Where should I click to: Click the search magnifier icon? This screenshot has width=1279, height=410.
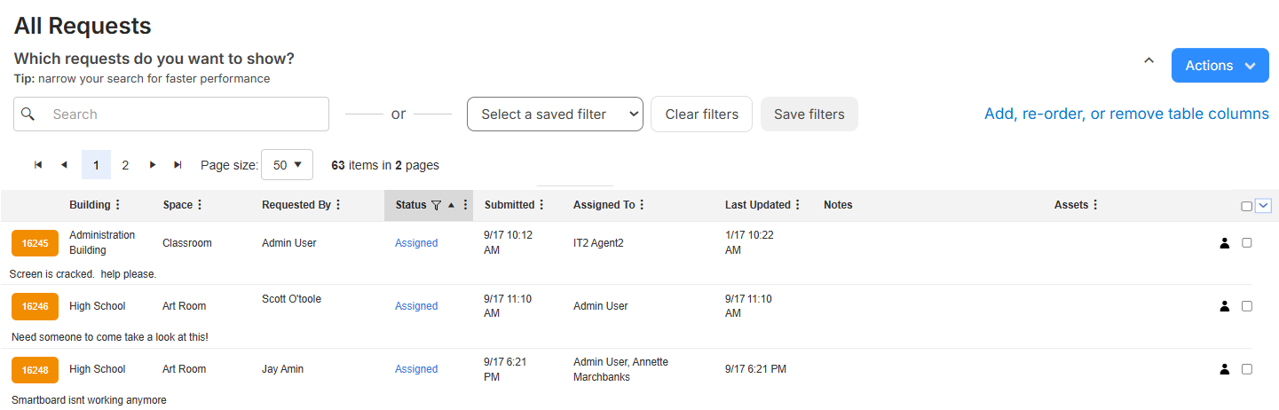click(x=28, y=114)
